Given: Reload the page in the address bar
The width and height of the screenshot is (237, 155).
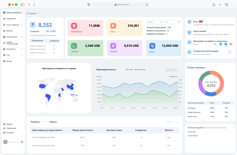Looking at the screenshot, I should coord(147,5).
